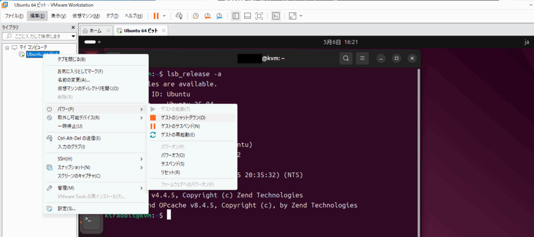Click the ja input source indicator
The width and height of the screenshot is (534, 237).
527,42
